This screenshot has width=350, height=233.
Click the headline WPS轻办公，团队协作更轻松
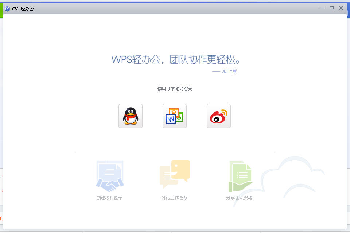[176, 59]
